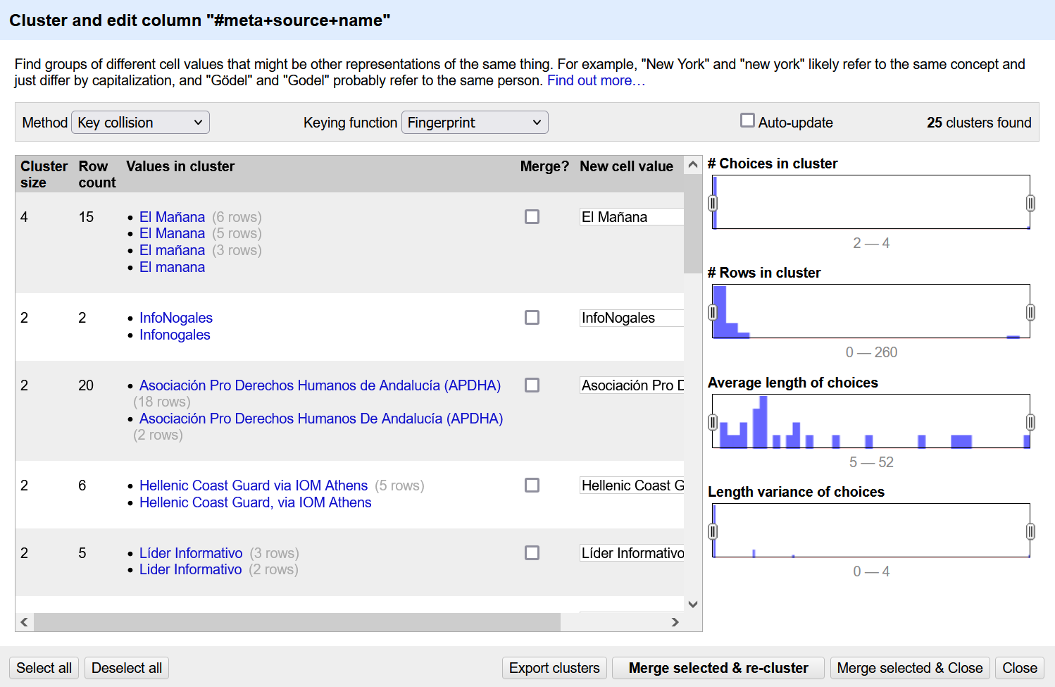
Task: Edit the Hellenic Coast Guard new cell value
Action: (632, 485)
